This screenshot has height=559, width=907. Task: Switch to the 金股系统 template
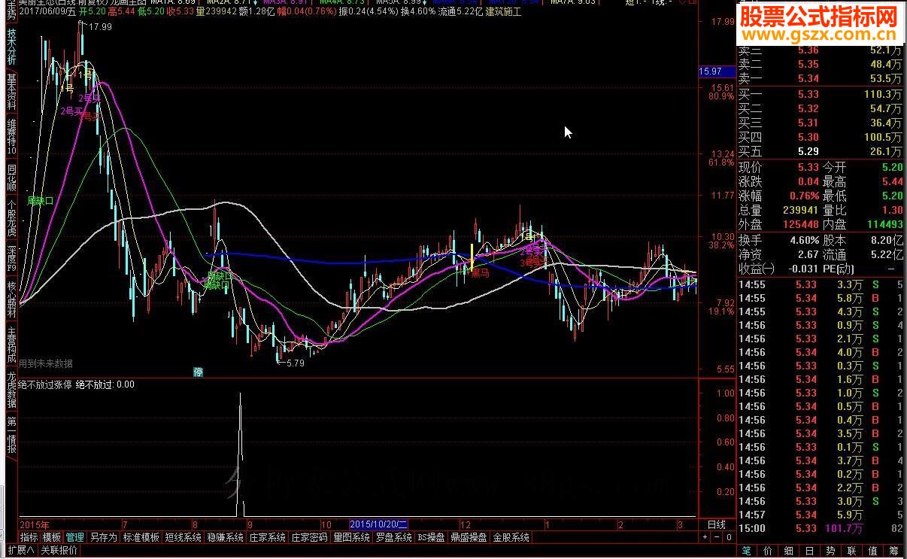click(511, 537)
